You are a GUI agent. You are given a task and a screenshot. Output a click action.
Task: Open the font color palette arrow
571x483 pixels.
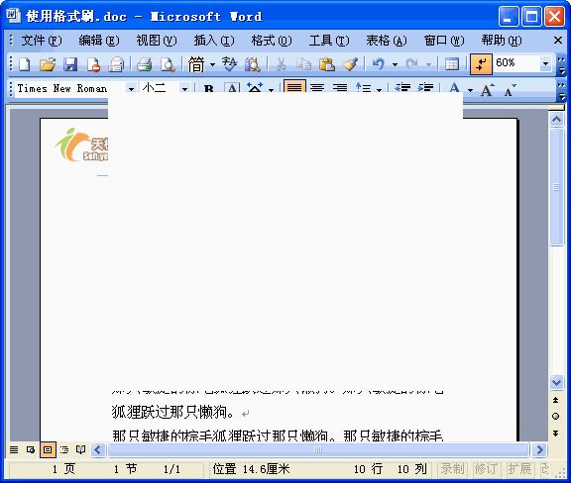pyautogui.click(x=470, y=89)
